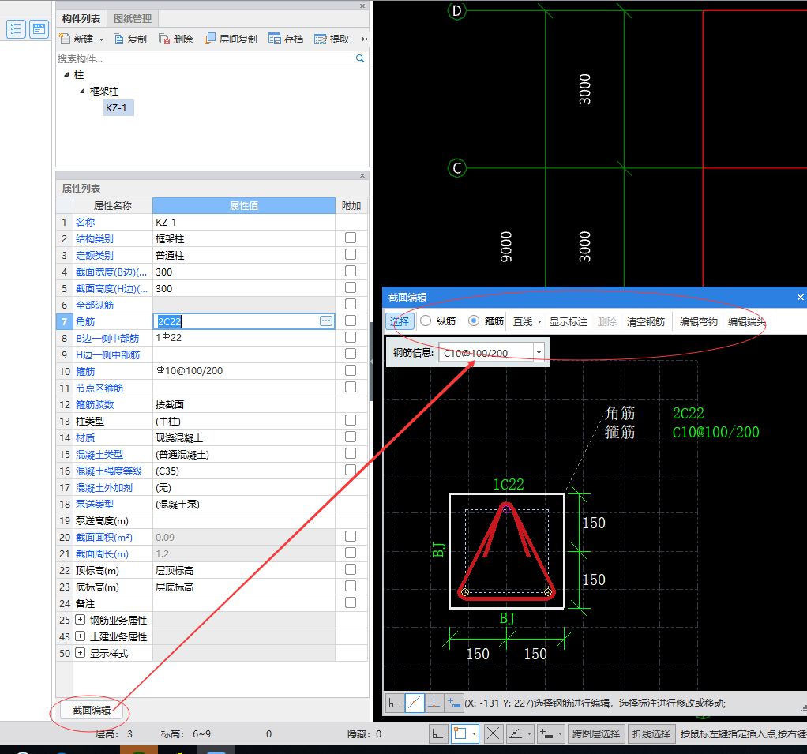Expand 钢筋业务属性 group
This screenshot has width=807, height=754.
(81, 619)
